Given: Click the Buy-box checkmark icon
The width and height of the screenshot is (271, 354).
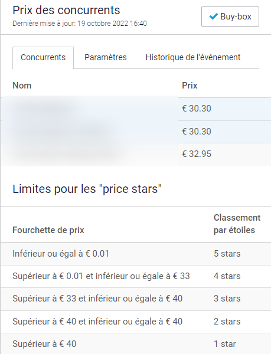Looking at the screenshot, I should coord(213,17).
